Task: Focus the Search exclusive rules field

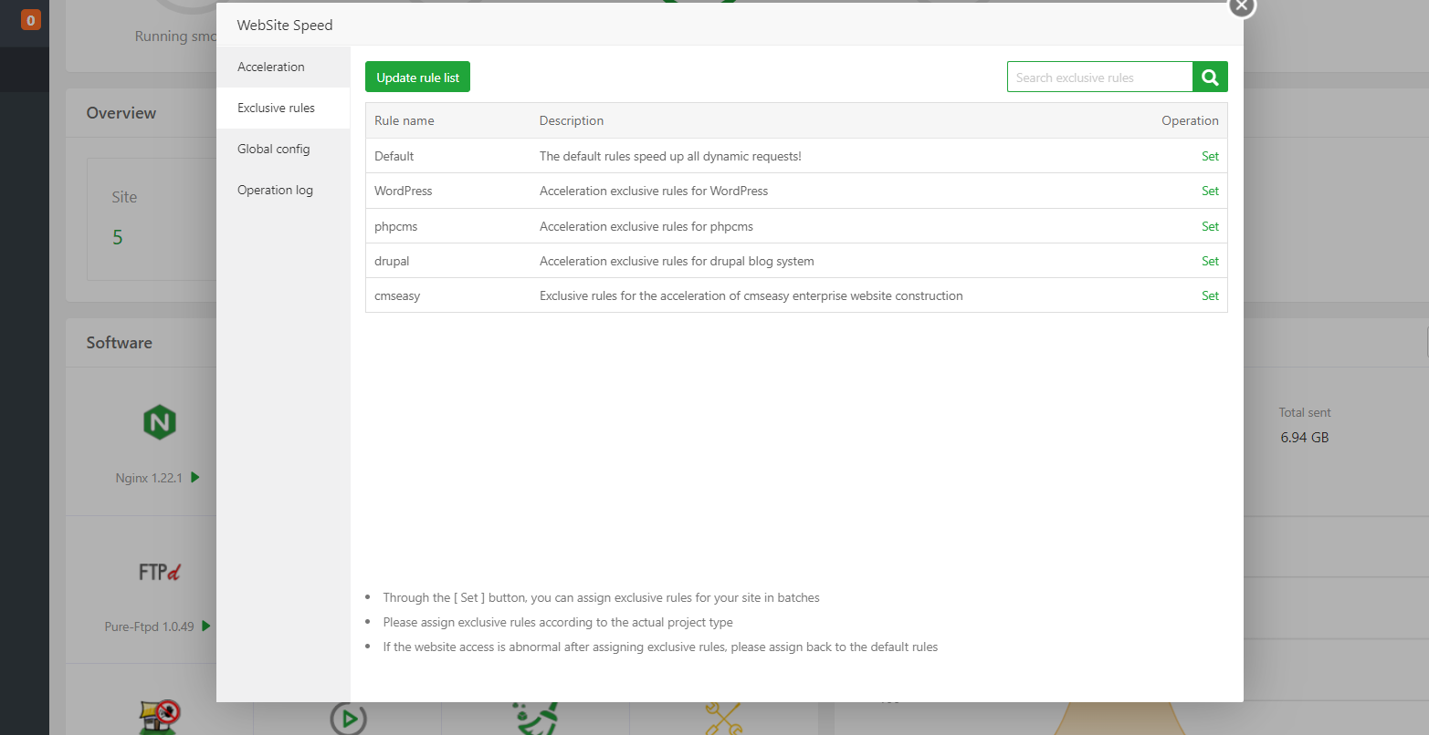Action: coord(1099,78)
